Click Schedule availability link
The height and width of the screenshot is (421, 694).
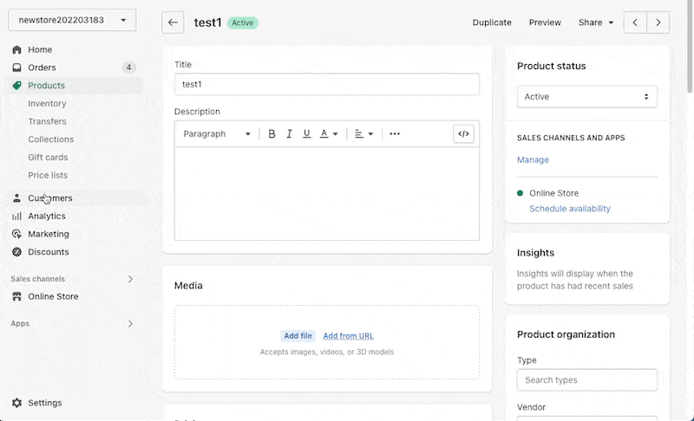coord(570,209)
